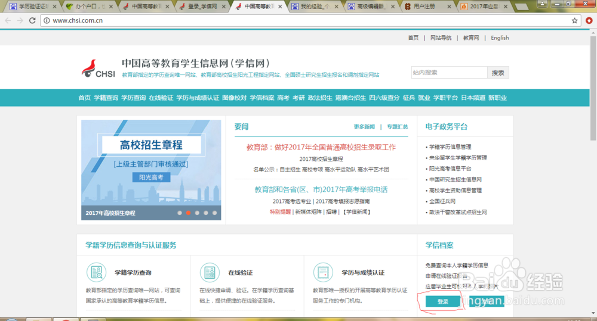
Task: Open 新职业 in the navigation bar
Action: pos(497,98)
